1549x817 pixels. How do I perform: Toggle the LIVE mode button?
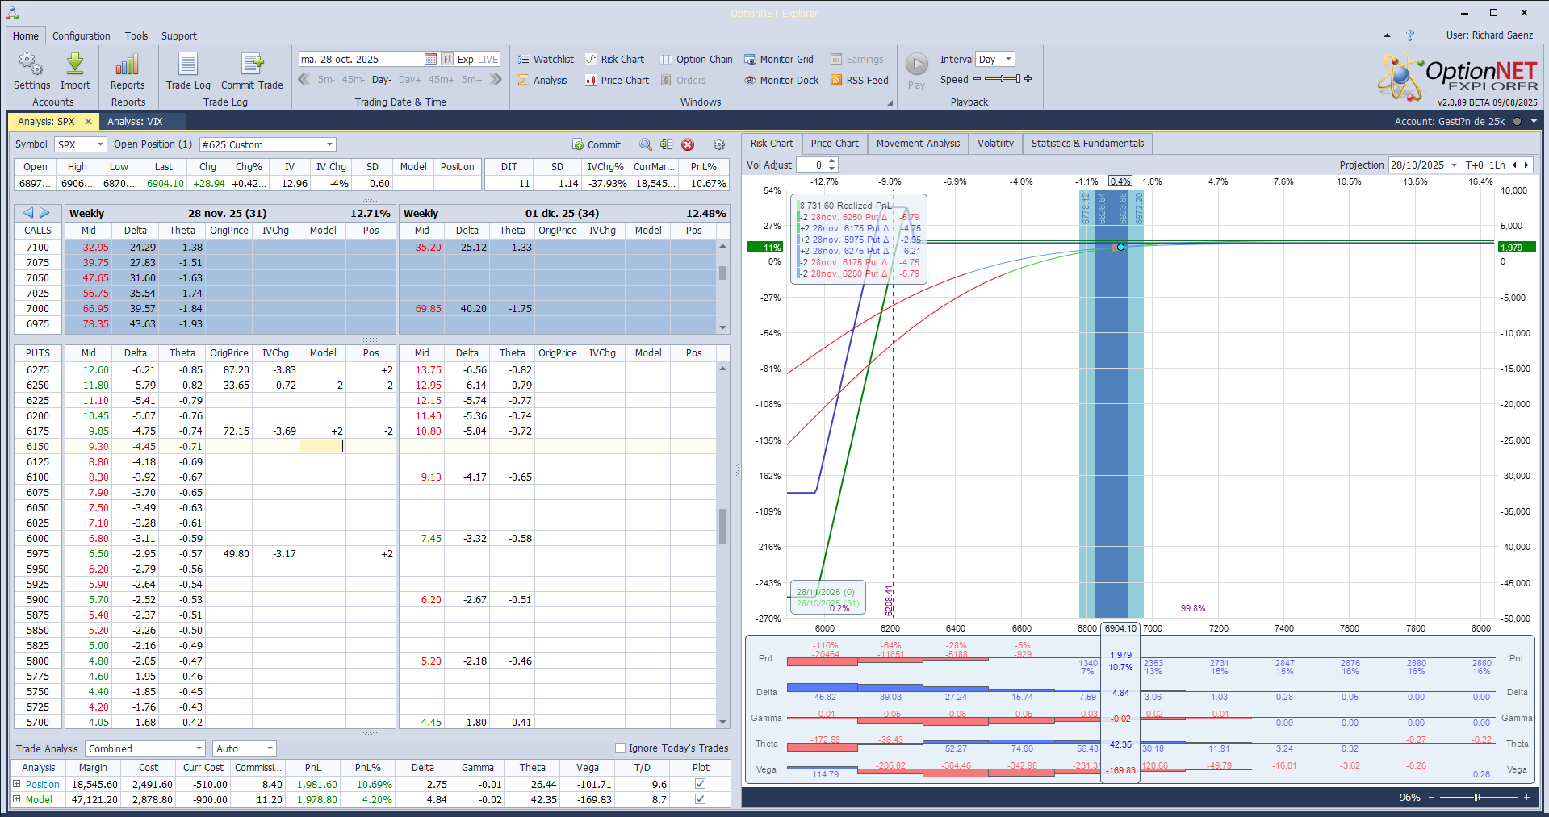(488, 59)
